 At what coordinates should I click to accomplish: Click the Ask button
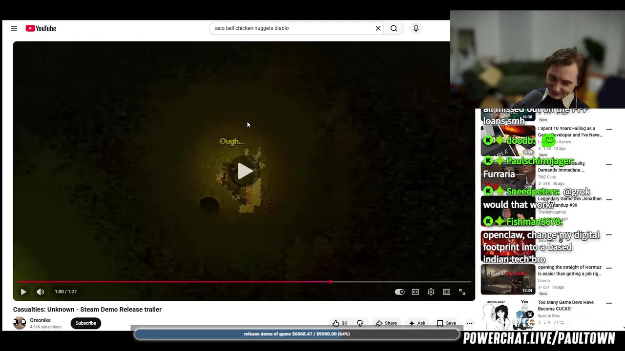[417, 323]
